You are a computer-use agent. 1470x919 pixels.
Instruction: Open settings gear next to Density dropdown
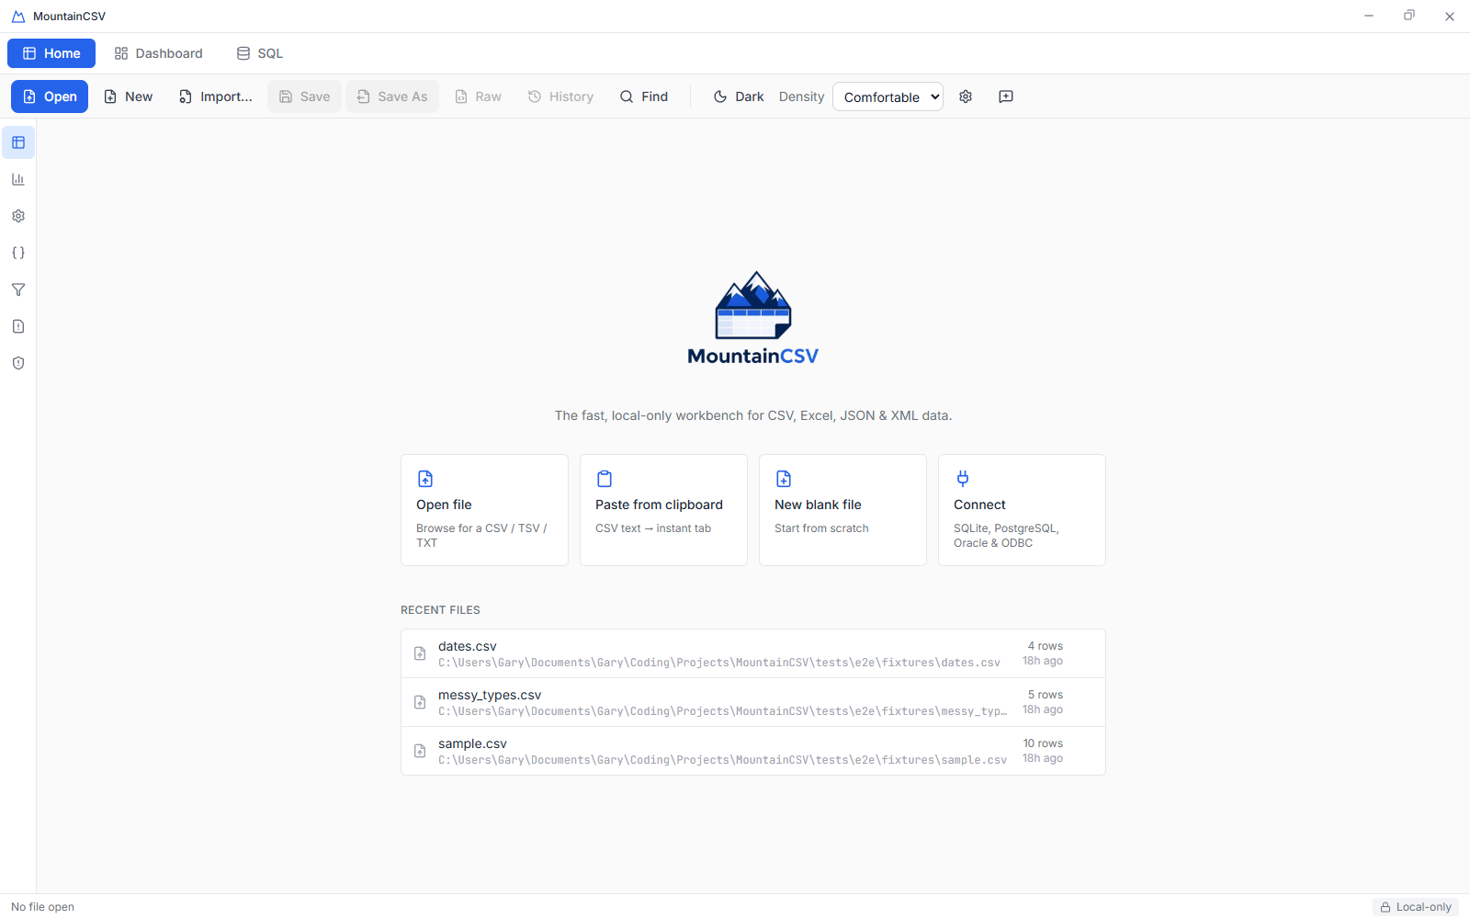966,96
